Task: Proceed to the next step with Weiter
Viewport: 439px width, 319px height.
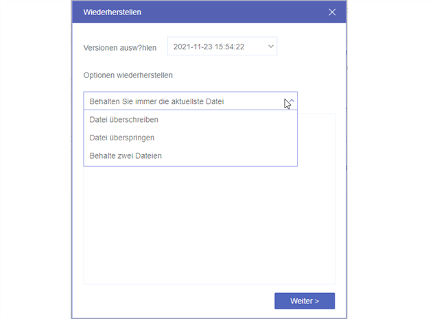Action: [305, 301]
